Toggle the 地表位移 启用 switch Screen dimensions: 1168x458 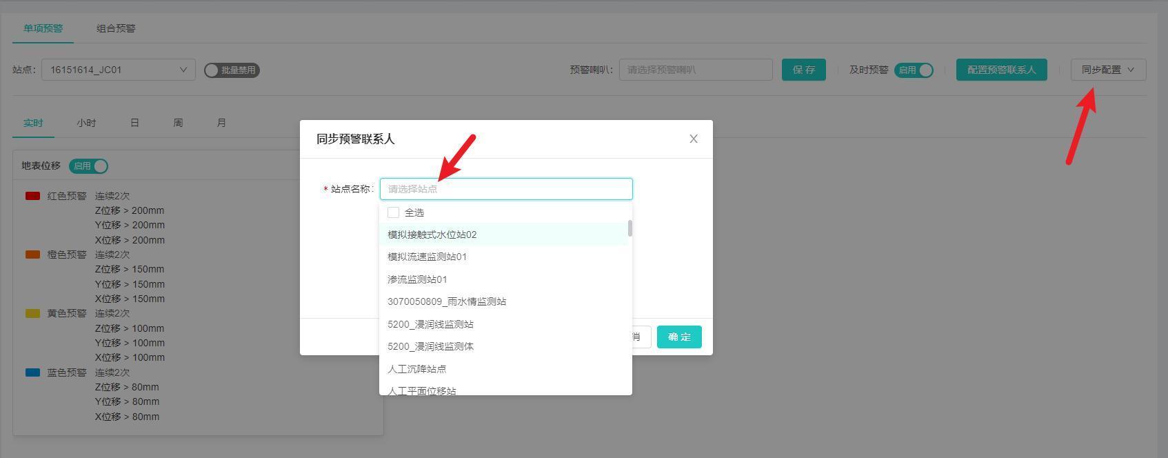point(89,166)
